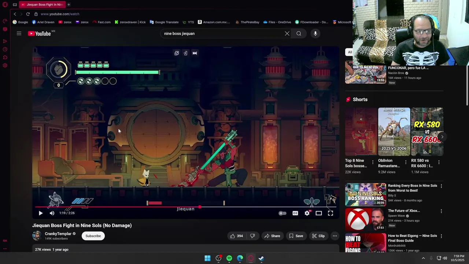Open the YTS bookmark
469x264 pixels.
pyautogui.click(x=188, y=22)
